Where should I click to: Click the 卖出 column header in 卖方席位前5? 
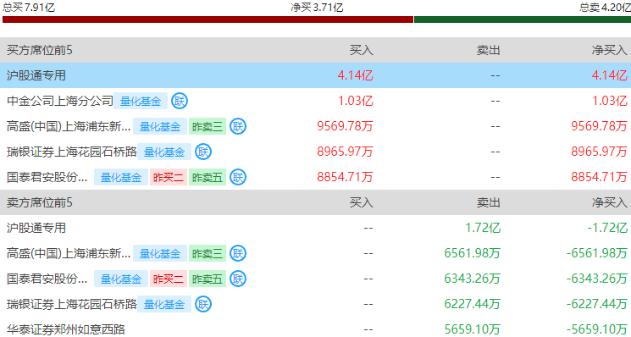click(x=488, y=202)
